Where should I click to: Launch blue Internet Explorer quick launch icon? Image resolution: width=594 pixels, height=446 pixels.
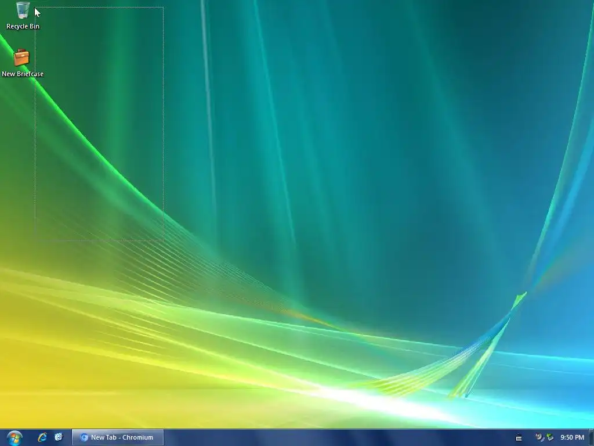click(x=42, y=437)
